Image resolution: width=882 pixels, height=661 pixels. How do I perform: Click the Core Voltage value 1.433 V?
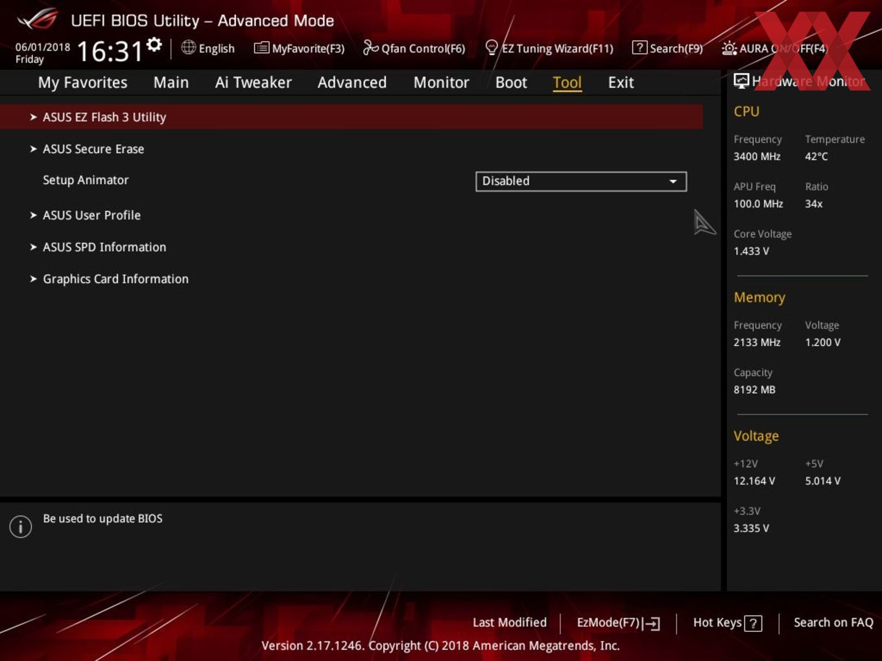coord(751,251)
